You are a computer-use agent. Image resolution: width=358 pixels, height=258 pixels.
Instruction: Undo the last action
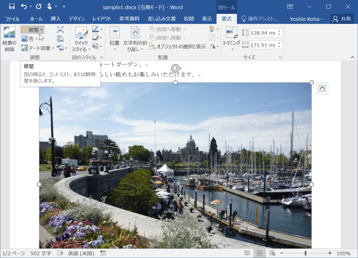pyautogui.click(x=24, y=6)
